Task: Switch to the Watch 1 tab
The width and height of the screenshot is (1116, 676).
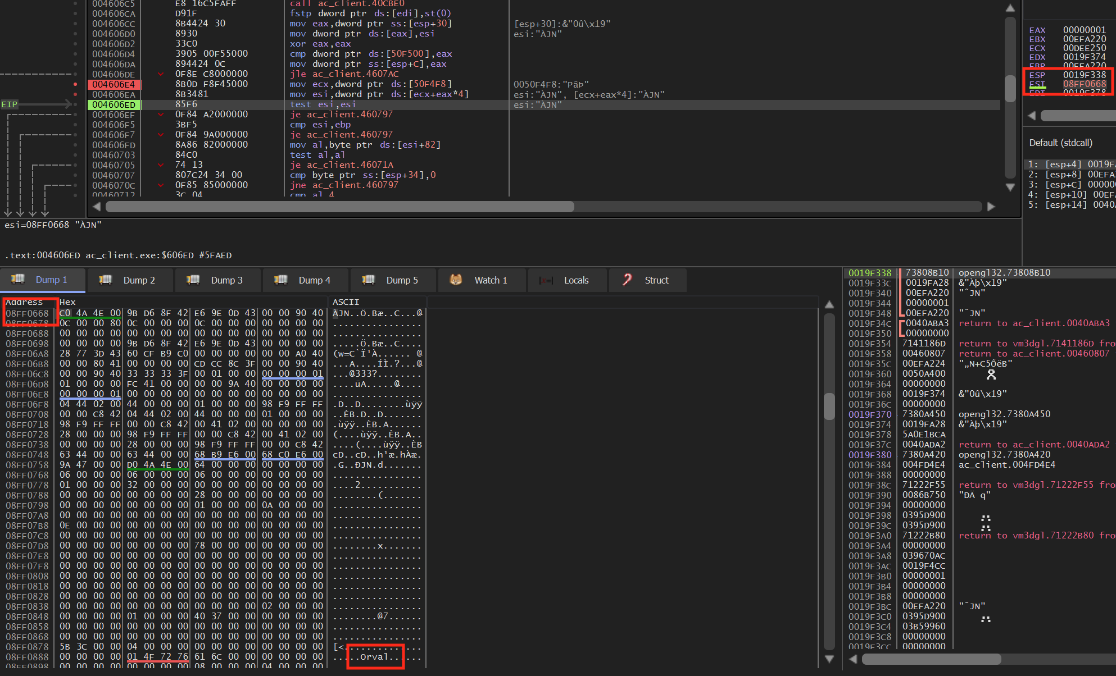Action: pyautogui.click(x=482, y=280)
